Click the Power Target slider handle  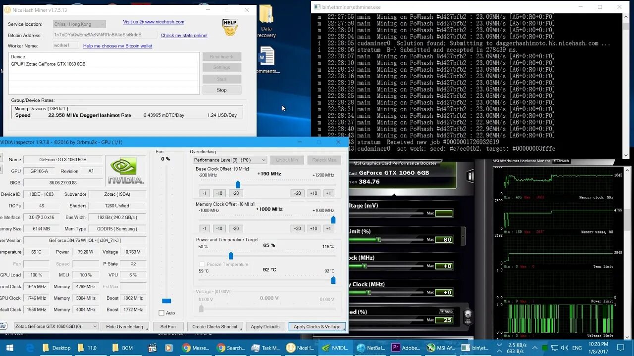click(x=231, y=256)
